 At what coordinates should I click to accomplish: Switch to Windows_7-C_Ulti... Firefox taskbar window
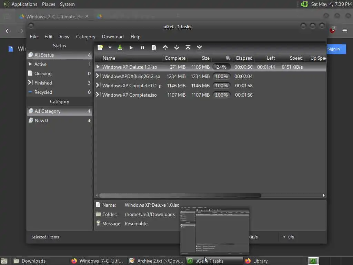click(97, 261)
